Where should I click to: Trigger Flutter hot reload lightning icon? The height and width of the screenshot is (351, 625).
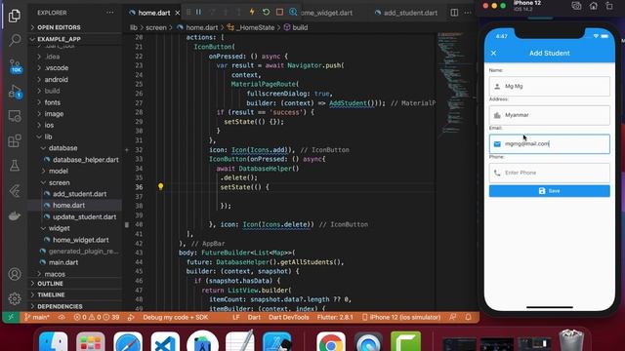click(252, 13)
